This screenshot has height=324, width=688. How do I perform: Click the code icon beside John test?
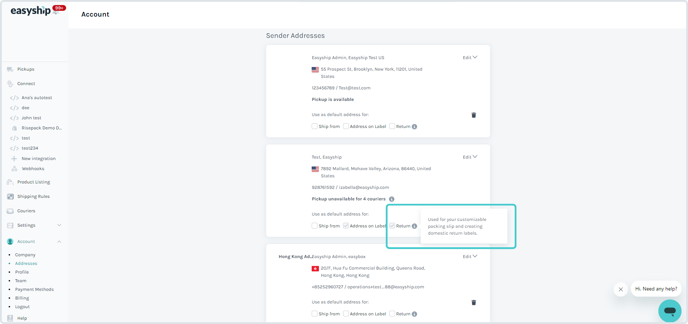pyautogui.click(x=14, y=118)
